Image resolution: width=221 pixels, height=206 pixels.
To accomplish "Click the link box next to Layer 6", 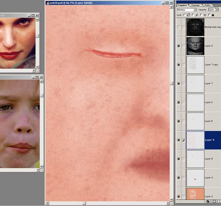I will pos(183,103).
